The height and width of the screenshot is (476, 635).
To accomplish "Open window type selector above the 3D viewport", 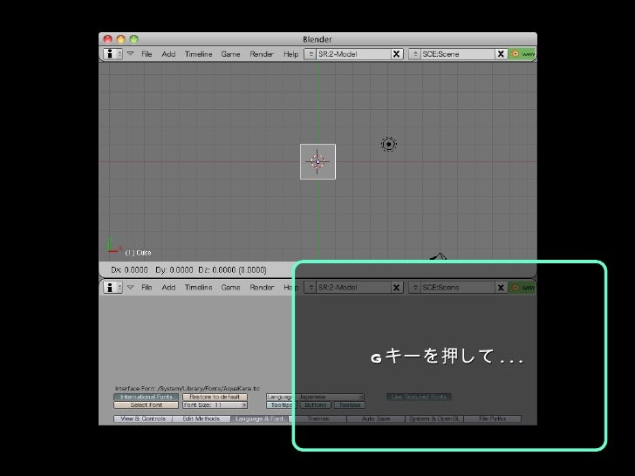I will (x=113, y=54).
